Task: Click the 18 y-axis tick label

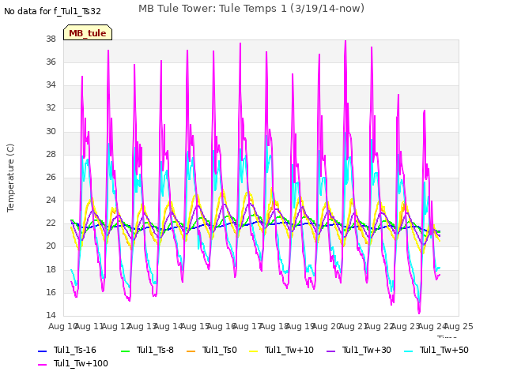Action: 51,269
